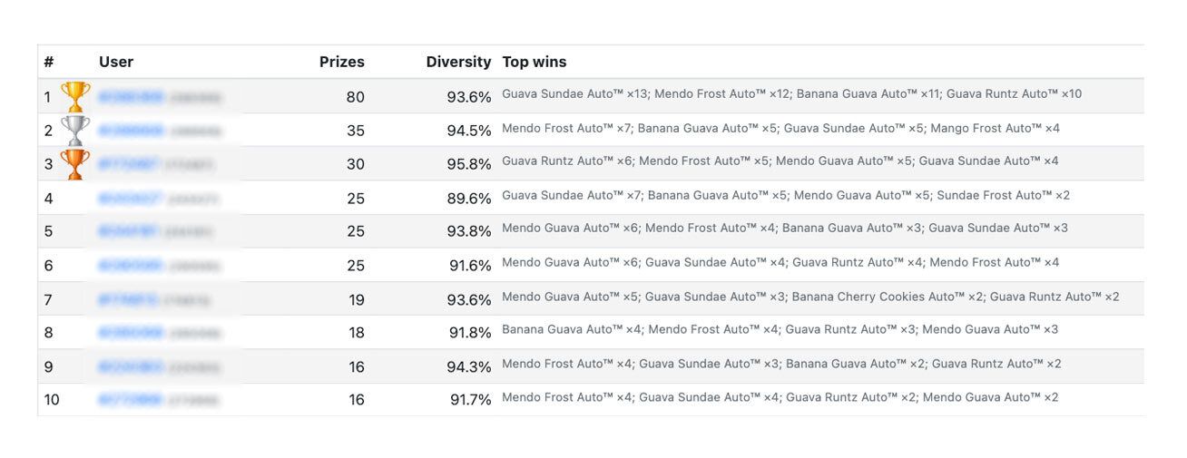Click the 95.8% diversity value
The height and width of the screenshot is (458, 1187).
469,164
